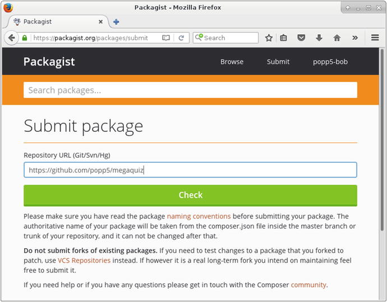Open the Firefox hamburger menu
Viewport: 387px width, 302px height.
375,38
